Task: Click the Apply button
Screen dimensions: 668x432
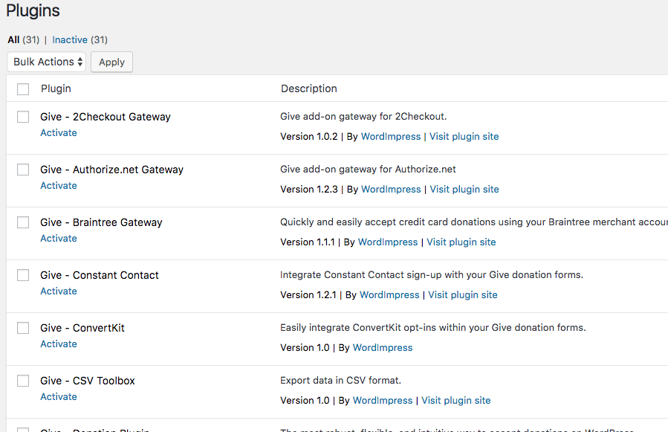Action: coord(111,62)
